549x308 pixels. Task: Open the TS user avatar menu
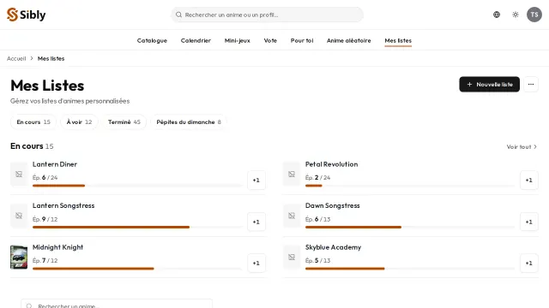(x=534, y=15)
